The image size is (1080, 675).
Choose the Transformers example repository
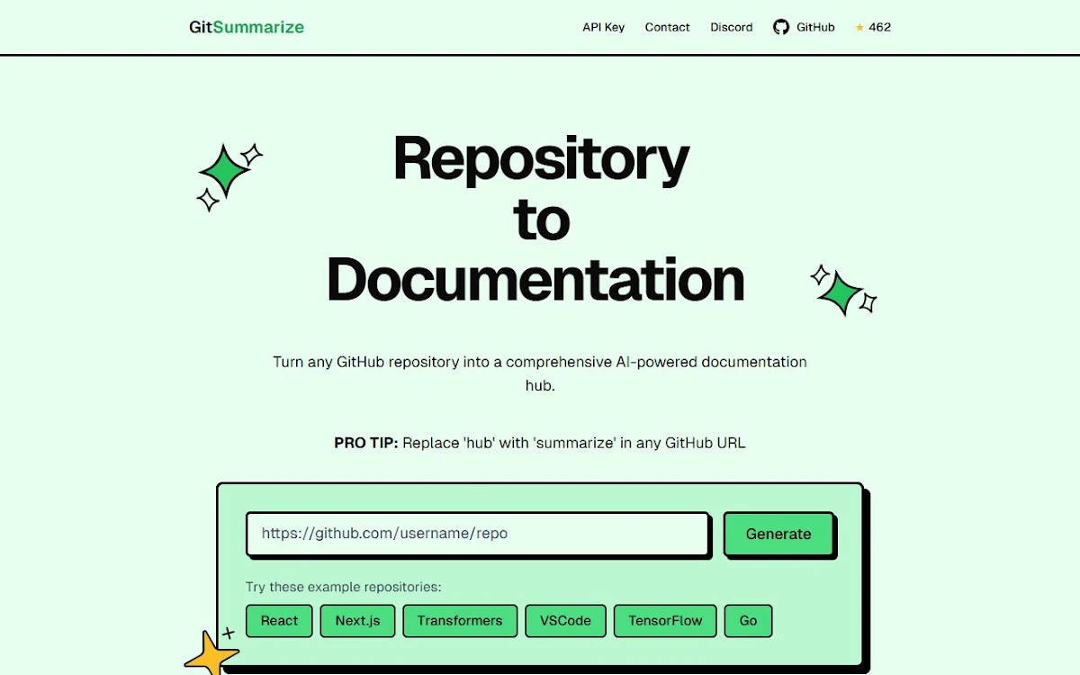pos(460,621)
